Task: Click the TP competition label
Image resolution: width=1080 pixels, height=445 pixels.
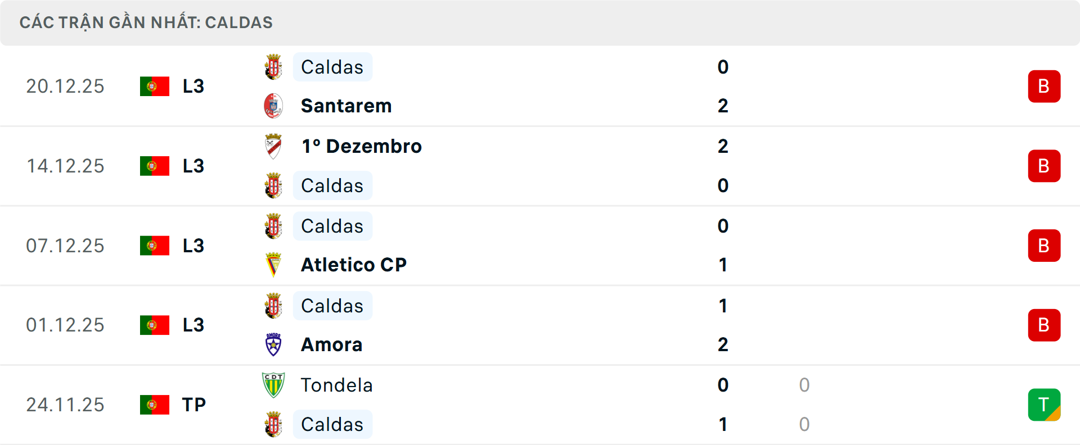Action: (x=194, y=405)
